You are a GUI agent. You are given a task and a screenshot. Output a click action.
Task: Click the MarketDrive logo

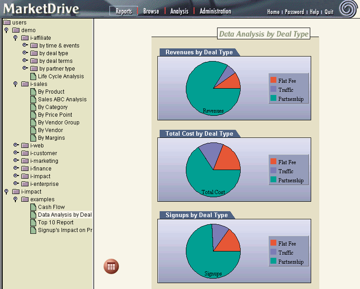tap(41, 9)
